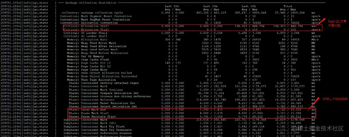Click 'Heap Used Before Relocation' row label
Screen dimensions: 349x137
tap(105, 53)
